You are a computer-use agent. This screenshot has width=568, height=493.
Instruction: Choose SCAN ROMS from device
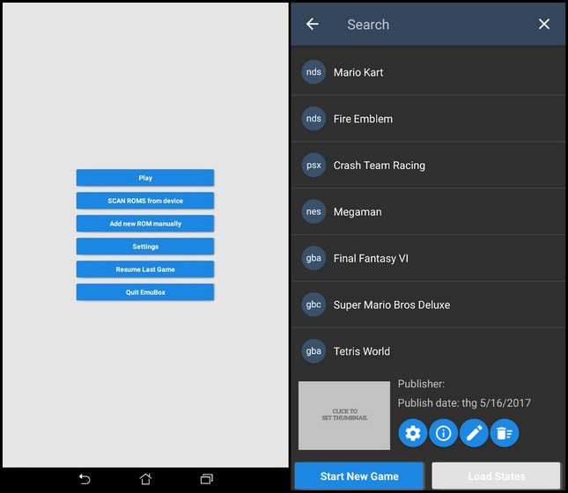click(145, 201)
